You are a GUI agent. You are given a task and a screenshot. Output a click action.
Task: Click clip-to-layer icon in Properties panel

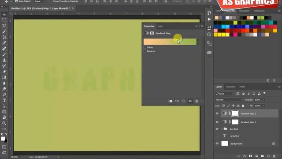click(x=171, y=101)
